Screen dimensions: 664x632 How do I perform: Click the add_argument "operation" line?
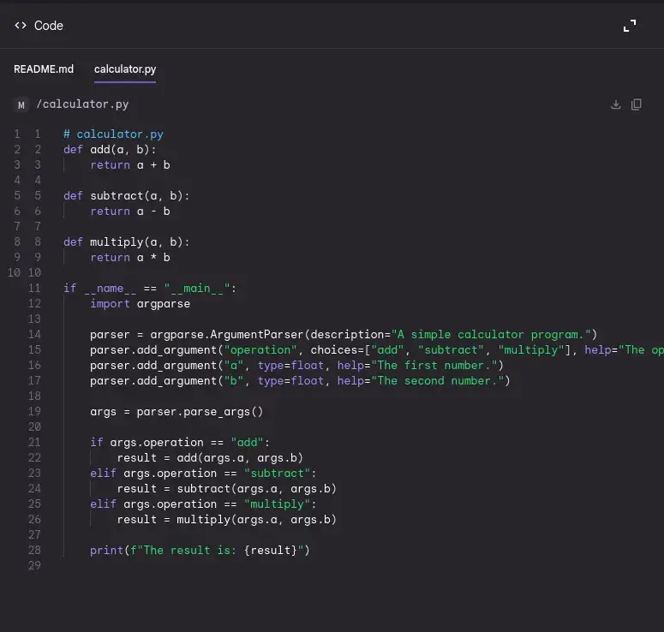377,350
